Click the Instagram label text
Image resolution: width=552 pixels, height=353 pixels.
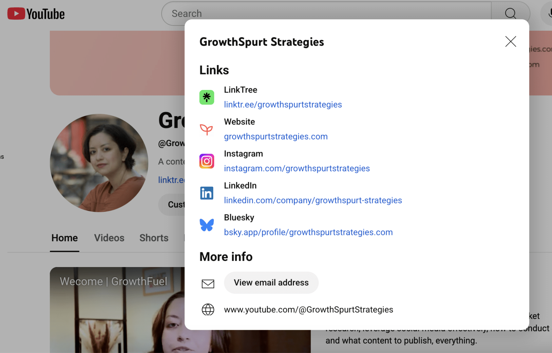tap(243, 154)
